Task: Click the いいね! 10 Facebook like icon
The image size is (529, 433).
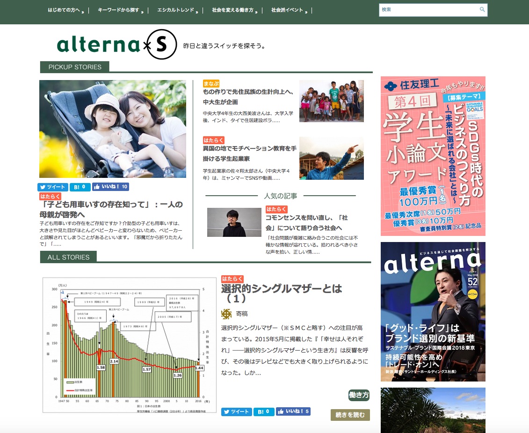Action: pyautogui.click(x=110, y=187)
